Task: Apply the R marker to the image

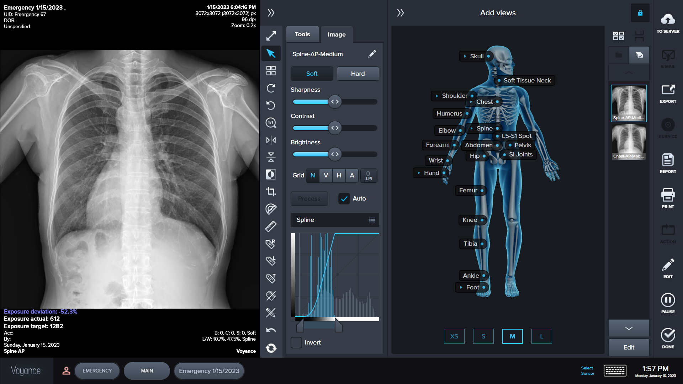Action: point(271,243)
